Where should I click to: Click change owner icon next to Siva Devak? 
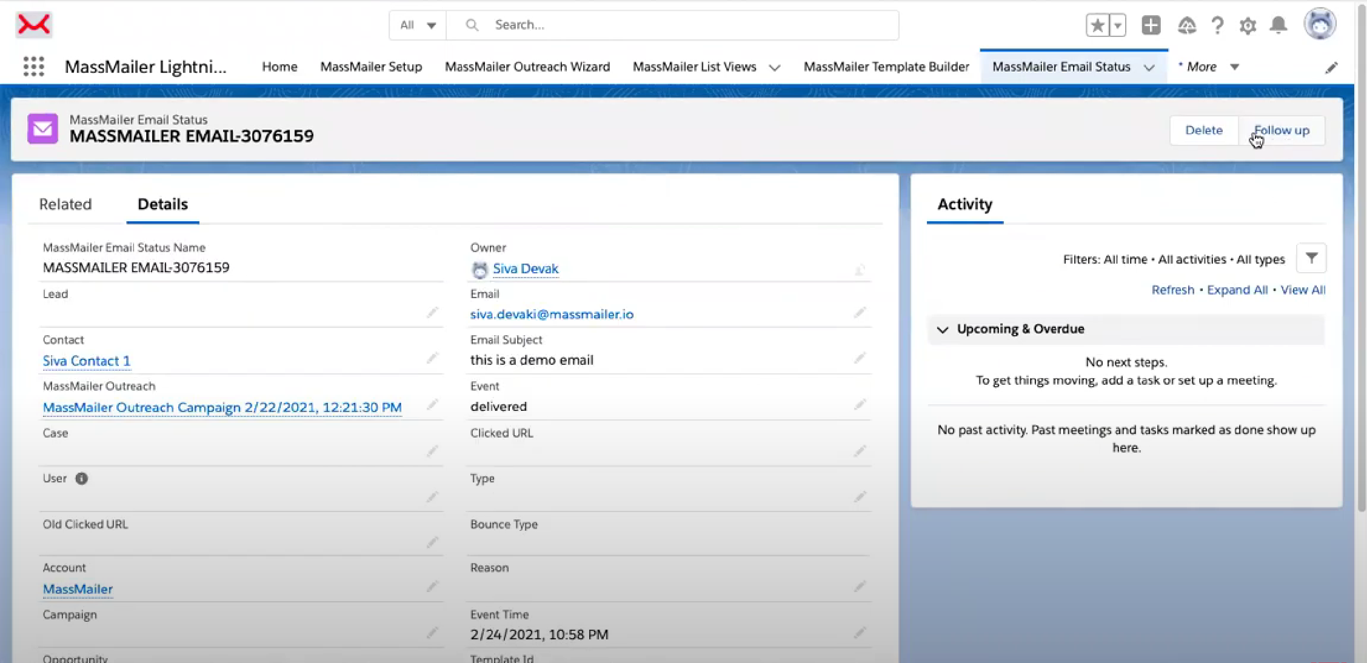coord(860,270)
